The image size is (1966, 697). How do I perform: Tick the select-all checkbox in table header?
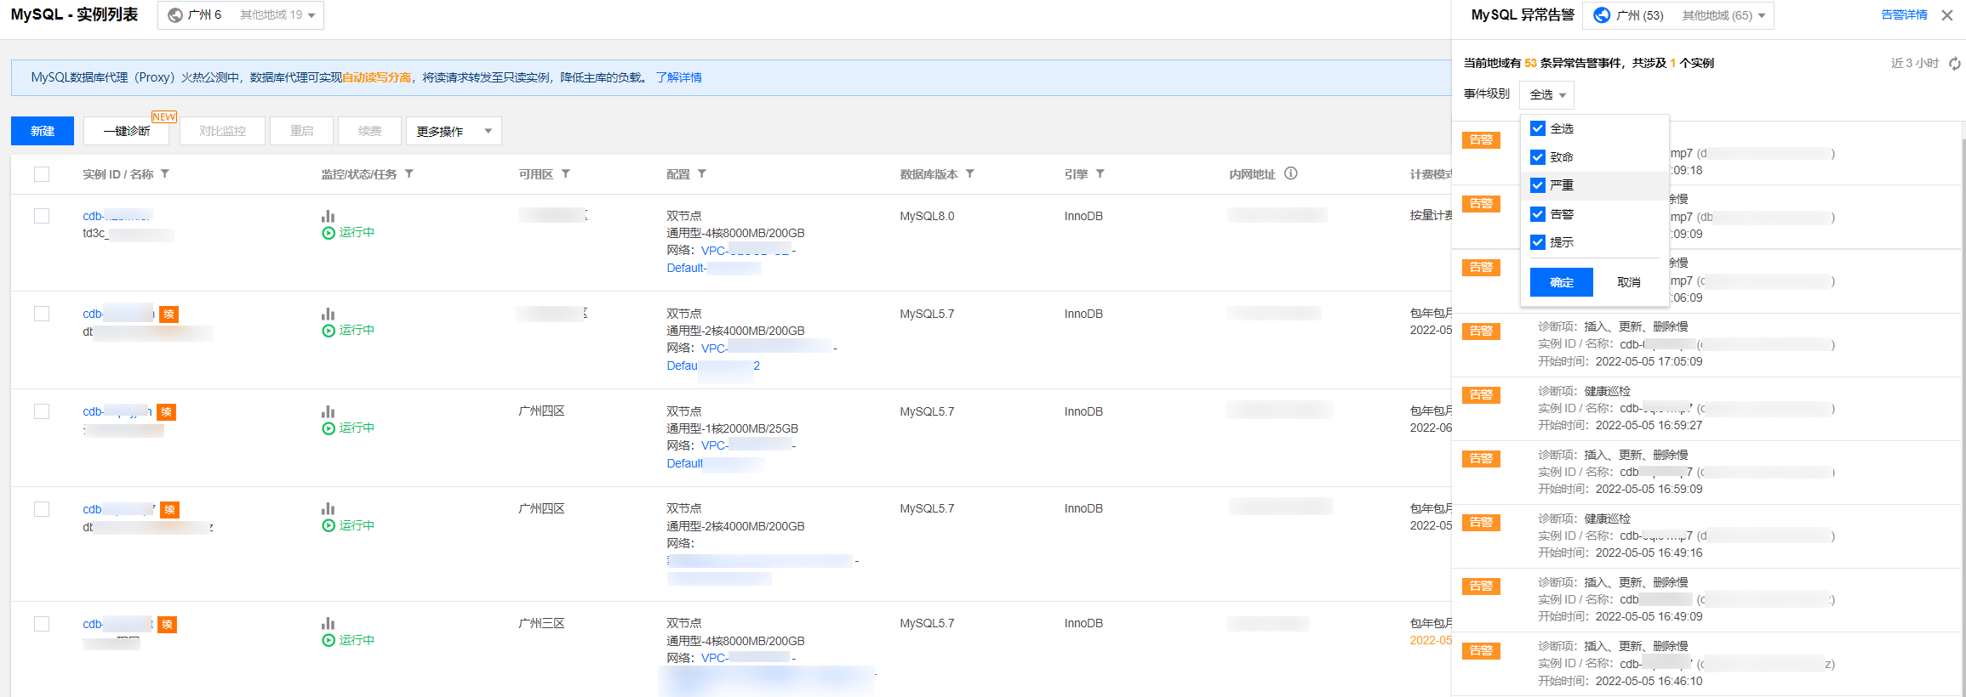tap(42, 174)
